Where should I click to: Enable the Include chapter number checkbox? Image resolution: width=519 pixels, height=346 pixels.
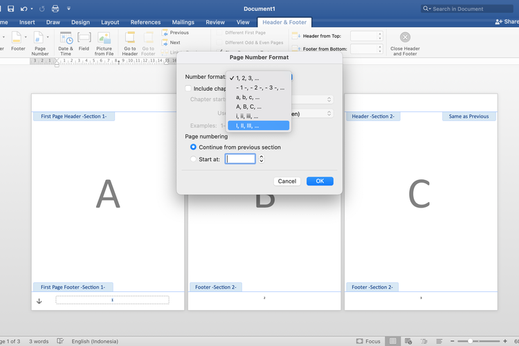189,89
